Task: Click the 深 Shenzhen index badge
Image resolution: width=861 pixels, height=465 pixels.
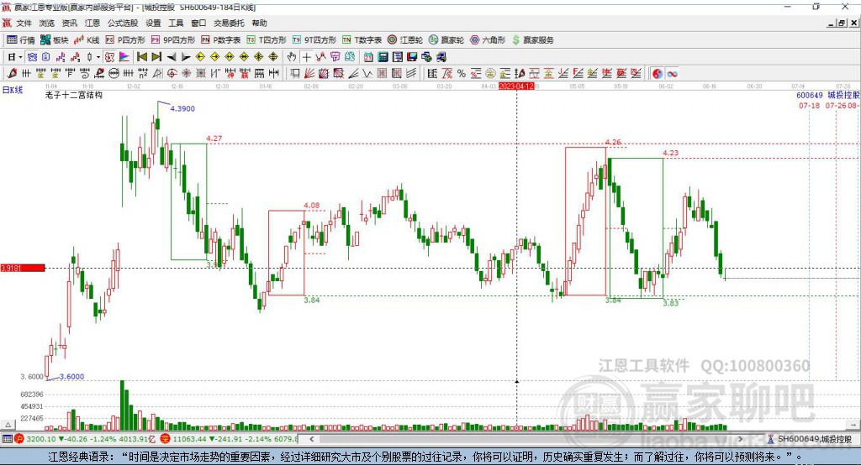Action: (166, 439)
